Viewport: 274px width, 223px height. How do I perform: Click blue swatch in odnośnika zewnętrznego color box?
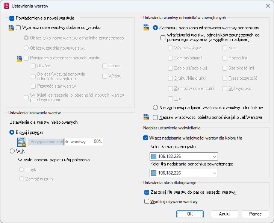pyautogui.click(x=154, y=173)
